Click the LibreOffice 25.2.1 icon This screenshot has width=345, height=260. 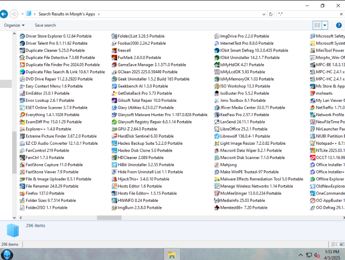point(217,129)
